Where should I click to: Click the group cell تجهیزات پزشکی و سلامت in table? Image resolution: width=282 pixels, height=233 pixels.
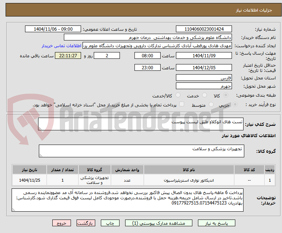[x=94, y=180]
